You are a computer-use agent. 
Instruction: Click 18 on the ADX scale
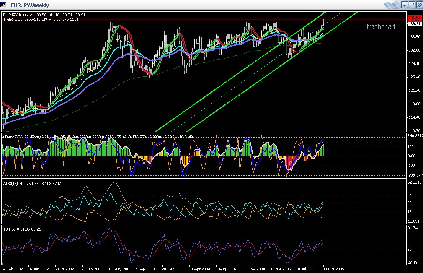click(410, 212)
